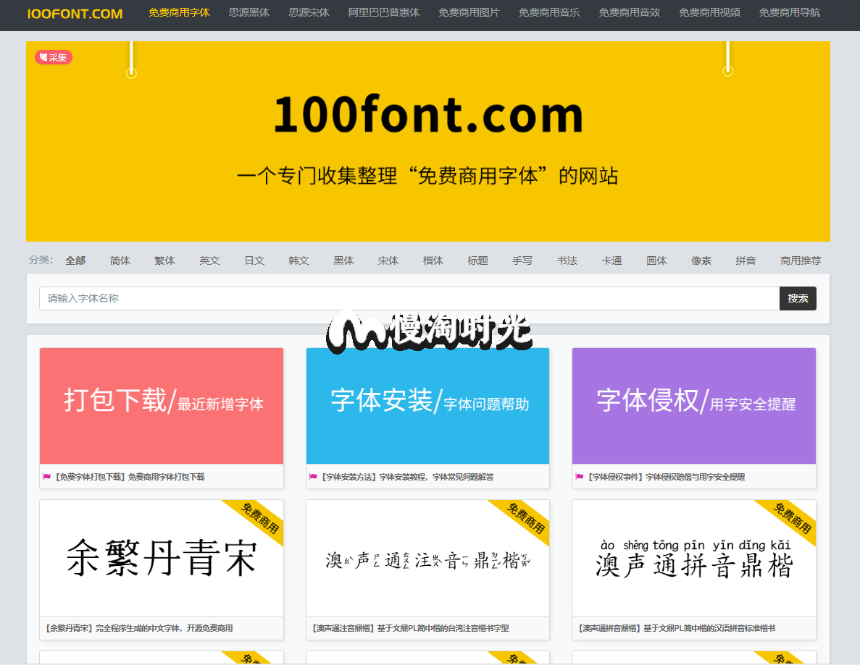Click the 100font.com yellow banner image

(x=427, y=141)
